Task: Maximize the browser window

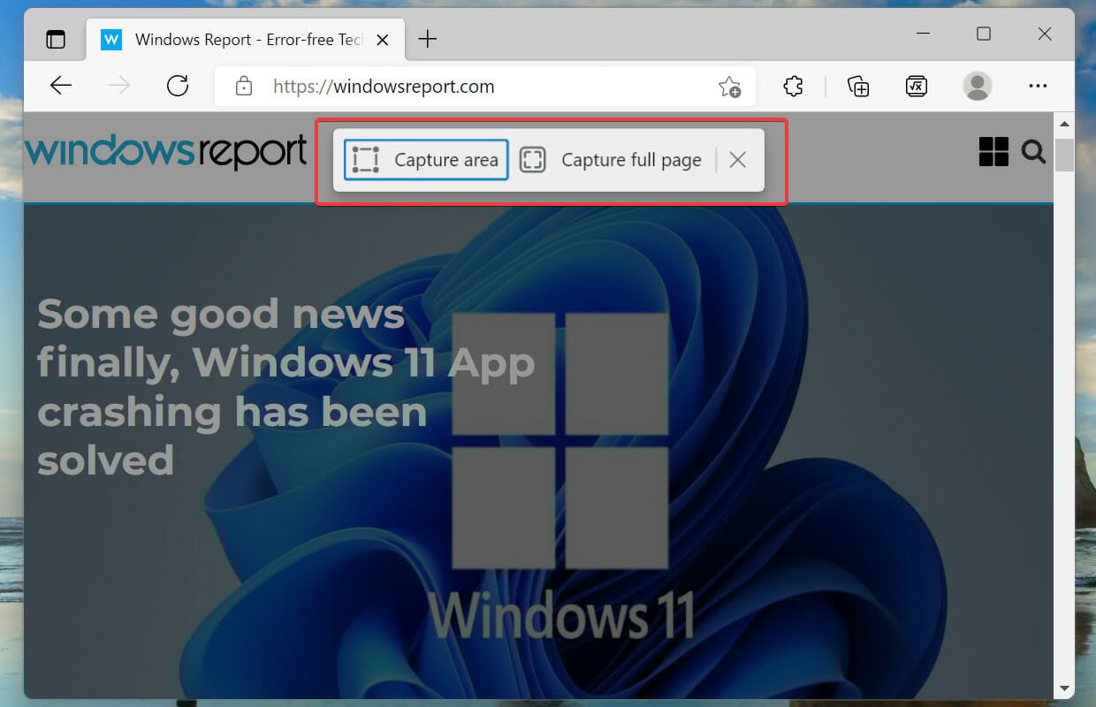Action: [984, 34]
